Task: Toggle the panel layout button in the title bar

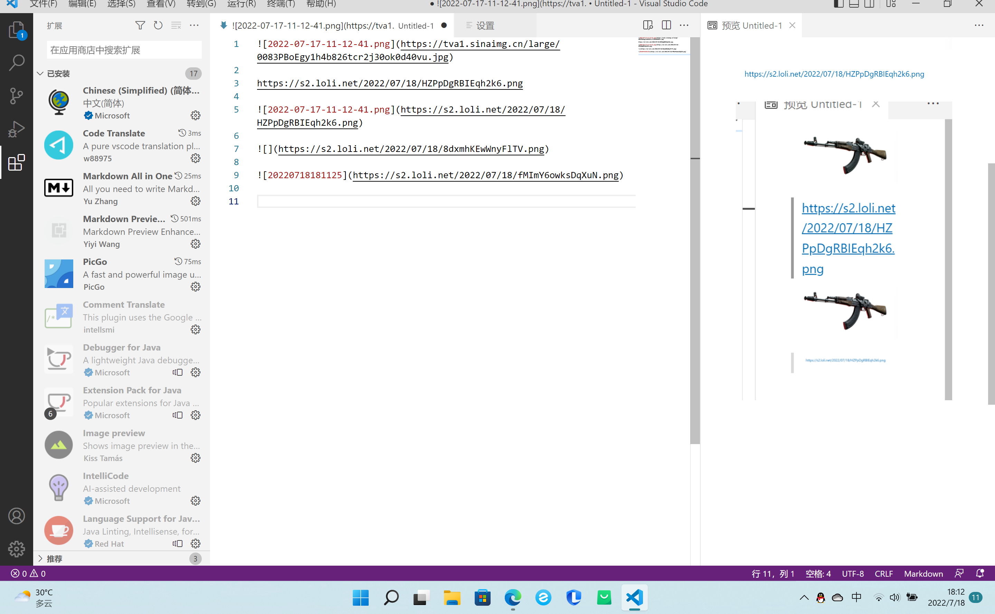Action: 854,4
